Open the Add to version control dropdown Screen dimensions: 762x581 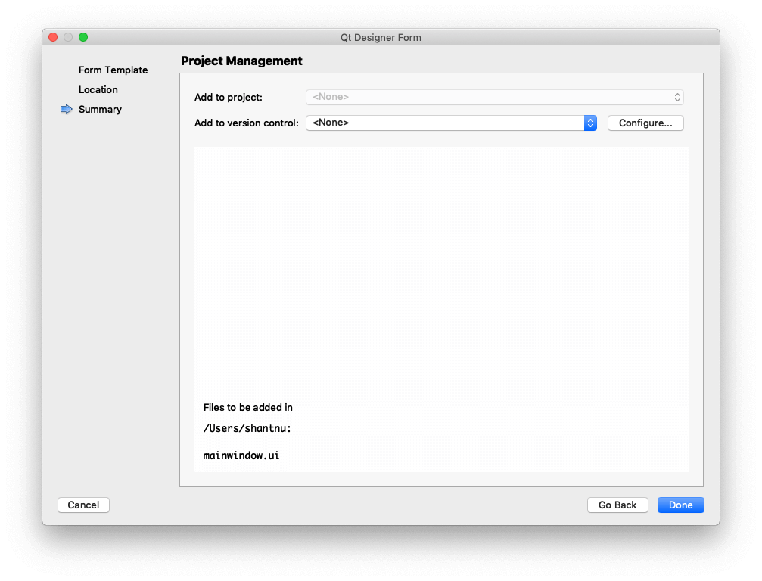click(451, 123)
